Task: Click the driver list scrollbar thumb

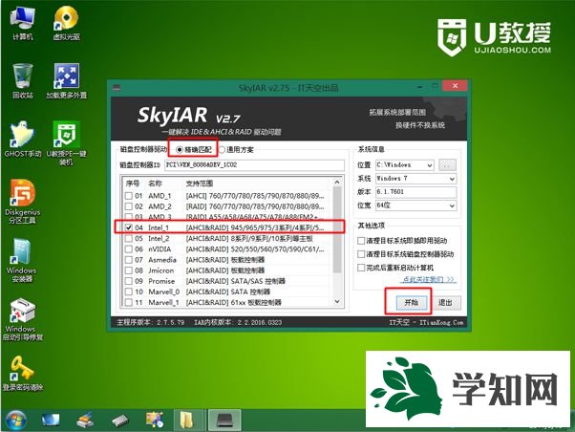Action: click(x=337, y=229)
